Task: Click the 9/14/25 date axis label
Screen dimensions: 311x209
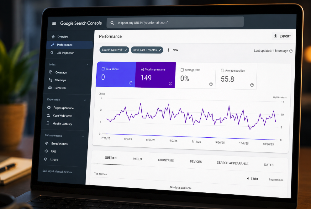Action: pos(196,141)
